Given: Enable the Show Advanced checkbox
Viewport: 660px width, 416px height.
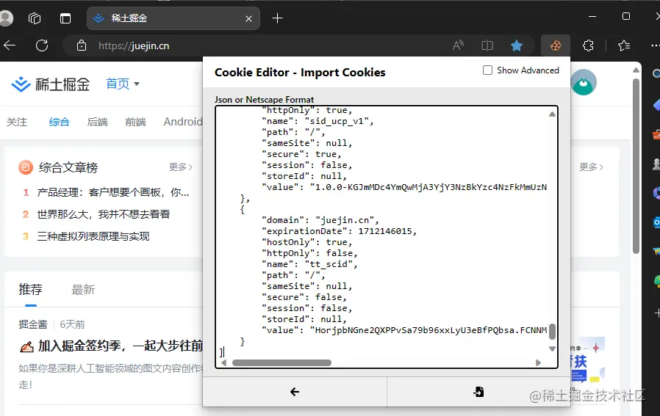Looking at the screenshot, I should [x=487, y=70].
